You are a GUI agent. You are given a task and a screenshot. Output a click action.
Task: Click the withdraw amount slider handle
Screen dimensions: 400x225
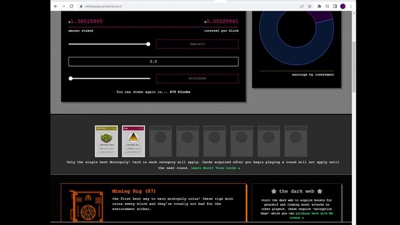click(x=71, y=79)
